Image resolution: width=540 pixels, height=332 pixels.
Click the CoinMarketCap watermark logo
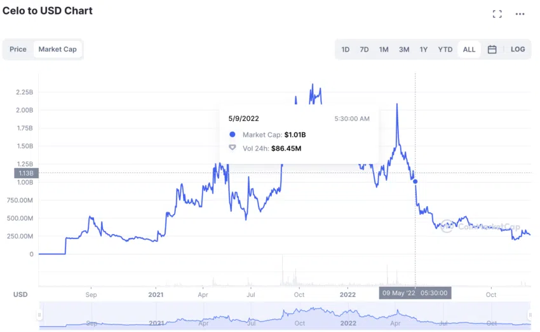tap(480, 226)
